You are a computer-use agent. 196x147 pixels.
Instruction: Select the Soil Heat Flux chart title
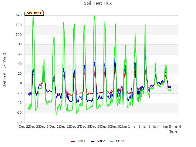tap(98, 3)
